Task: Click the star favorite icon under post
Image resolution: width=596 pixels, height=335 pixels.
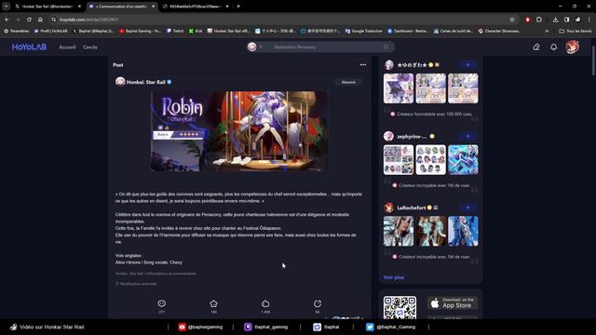Action: (213, 303)
